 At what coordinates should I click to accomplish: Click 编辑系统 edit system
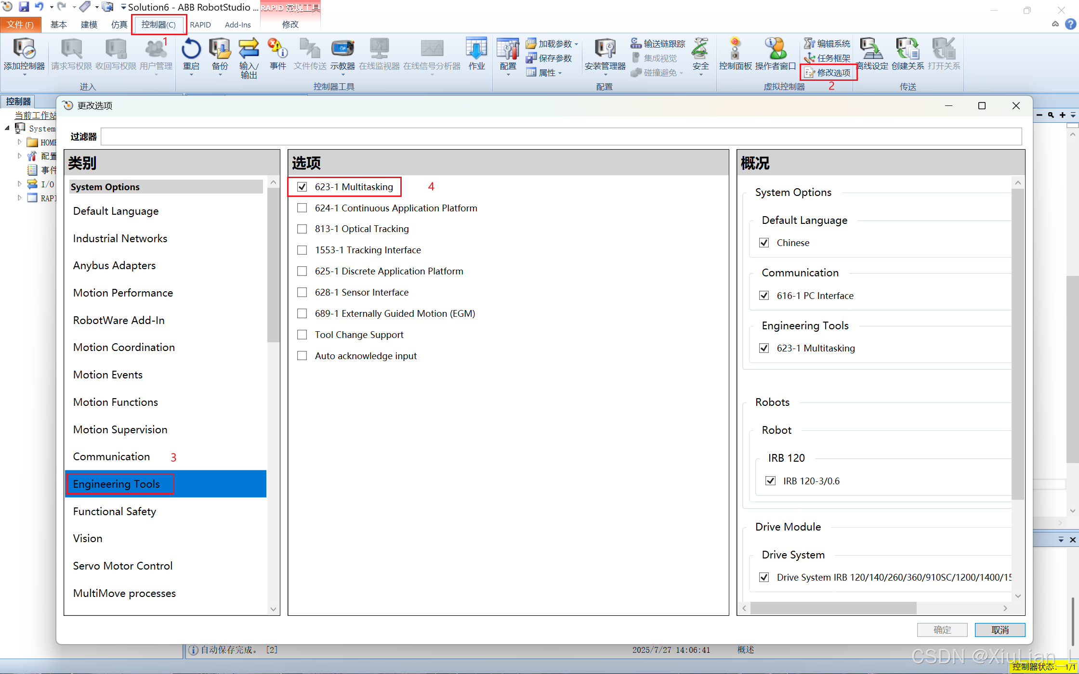(x=827, y=44)
